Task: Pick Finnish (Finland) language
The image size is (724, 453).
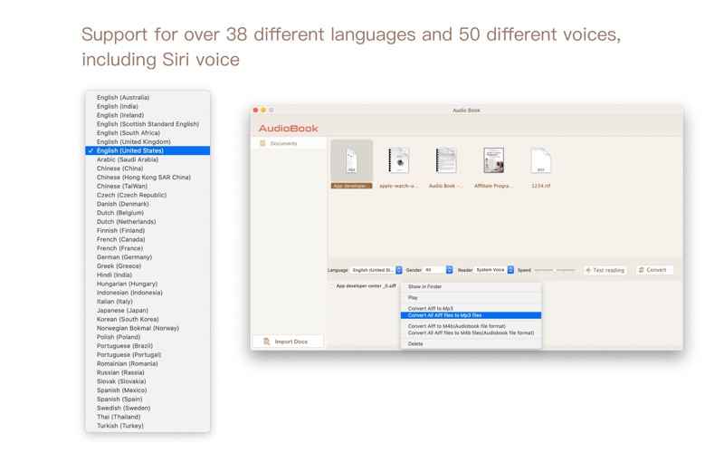Action: point(148,231)
